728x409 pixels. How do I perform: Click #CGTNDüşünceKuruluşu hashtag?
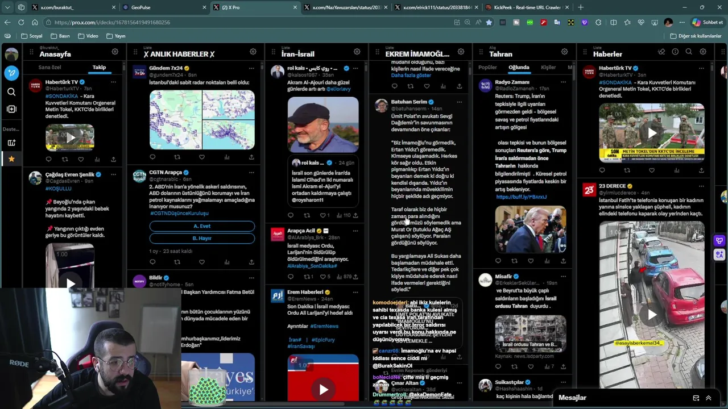179,214
